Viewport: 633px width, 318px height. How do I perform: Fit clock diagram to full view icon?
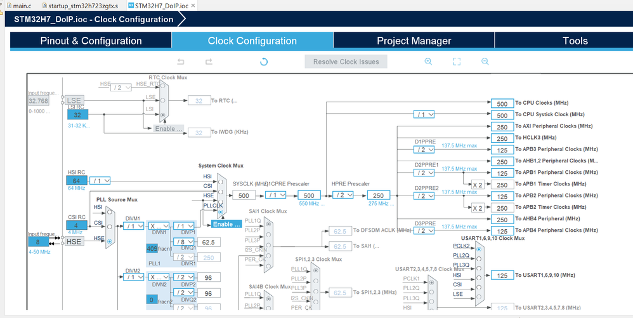click(x=457, y=62)
